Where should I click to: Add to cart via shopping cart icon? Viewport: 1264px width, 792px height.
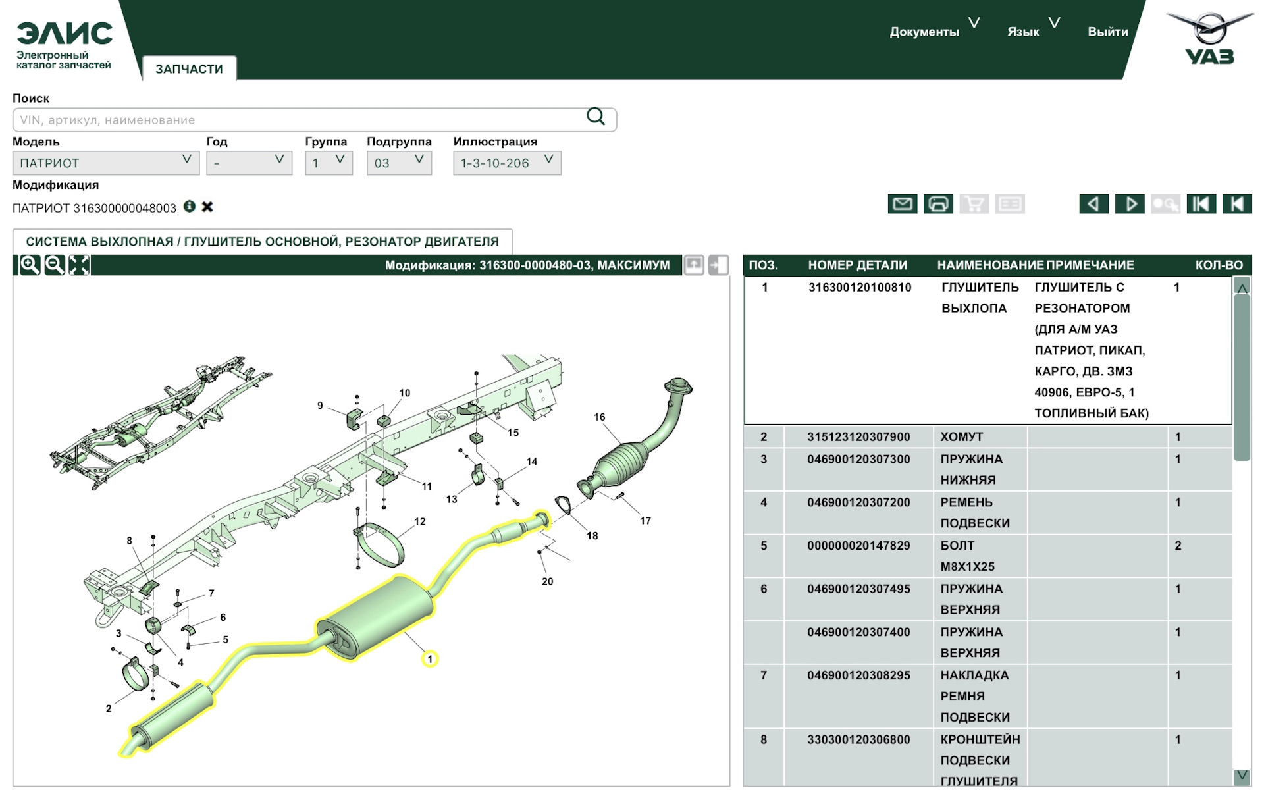click(x=974, y=204)
